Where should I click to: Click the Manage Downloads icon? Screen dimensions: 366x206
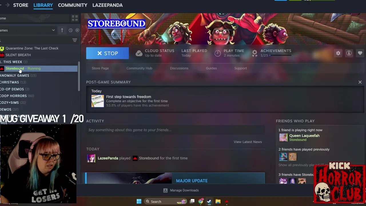point(165,190)
